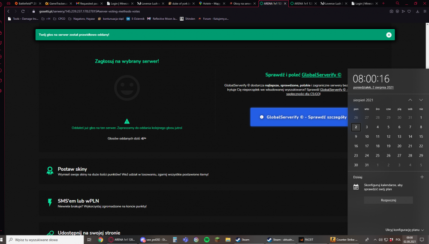Screen dimensions: 429x244
Task: Click the Windows search box
Action: tap(45, 240)
